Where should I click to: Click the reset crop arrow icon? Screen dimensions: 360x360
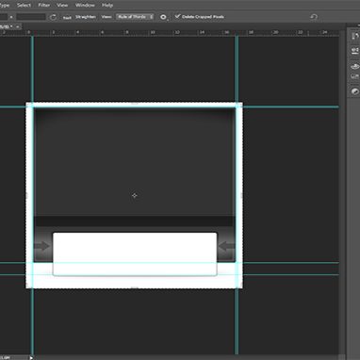[314, 17]
